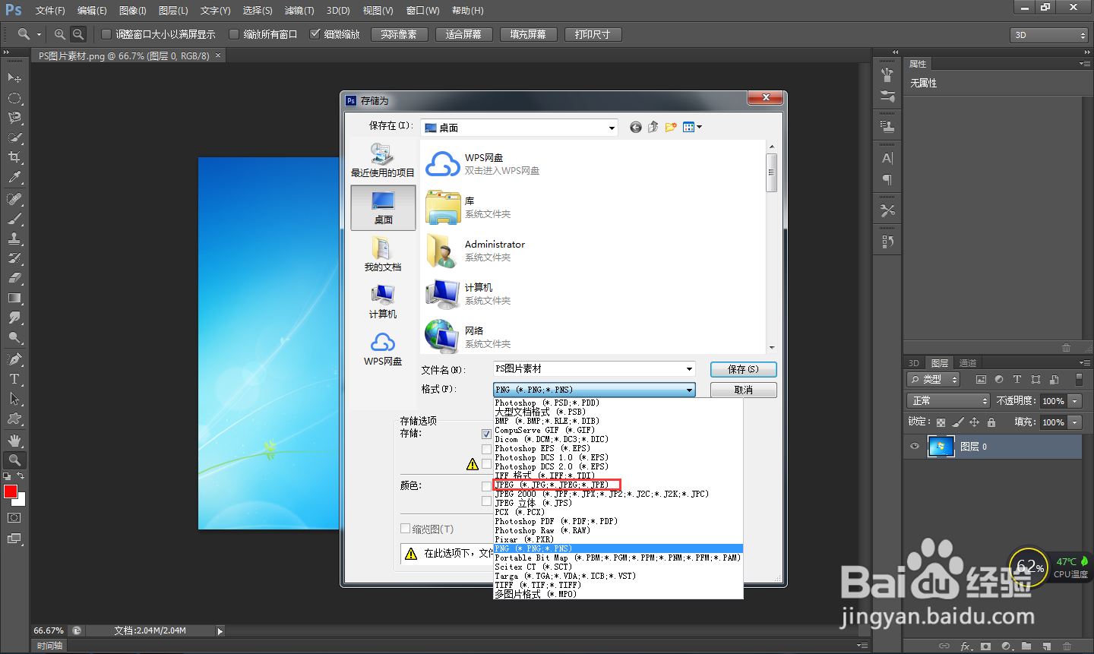
Task: Open the 图像(I) menu
Action: (132, 11)
